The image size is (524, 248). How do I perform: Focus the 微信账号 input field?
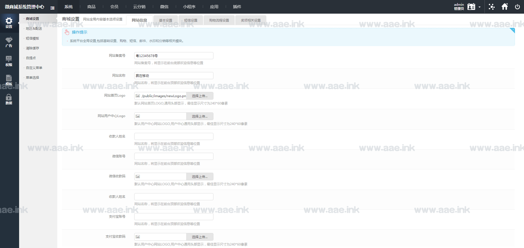coord(174,156)
